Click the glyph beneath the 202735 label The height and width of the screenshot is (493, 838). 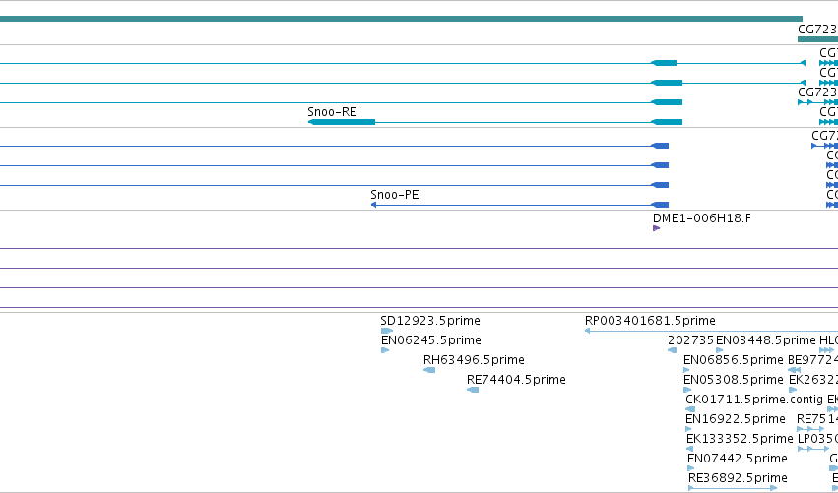672,350
